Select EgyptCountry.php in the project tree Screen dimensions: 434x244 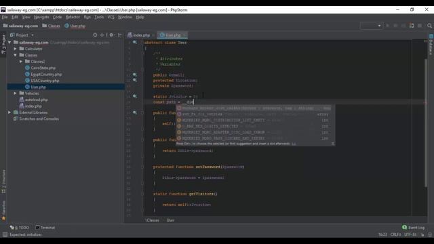coord(46,74)
